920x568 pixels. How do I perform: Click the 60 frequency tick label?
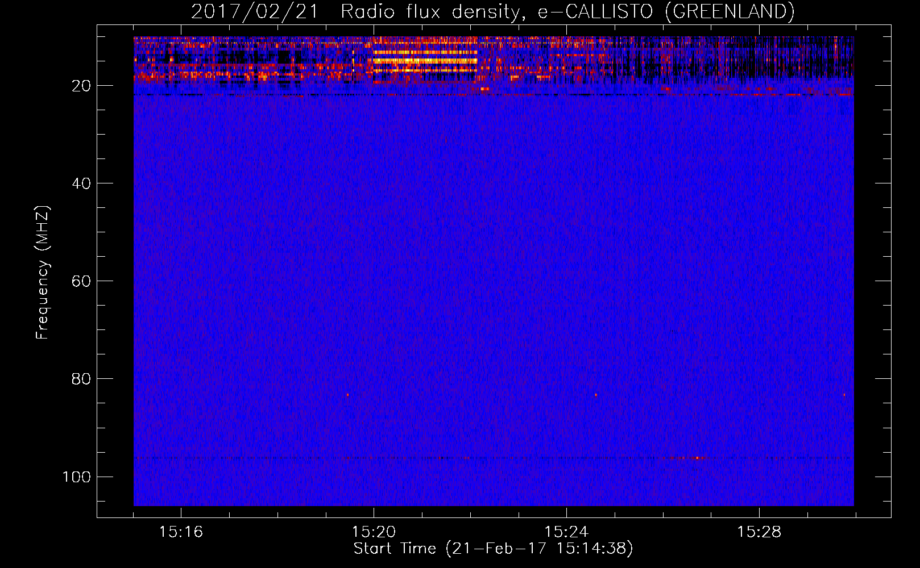tap(81, 281)
